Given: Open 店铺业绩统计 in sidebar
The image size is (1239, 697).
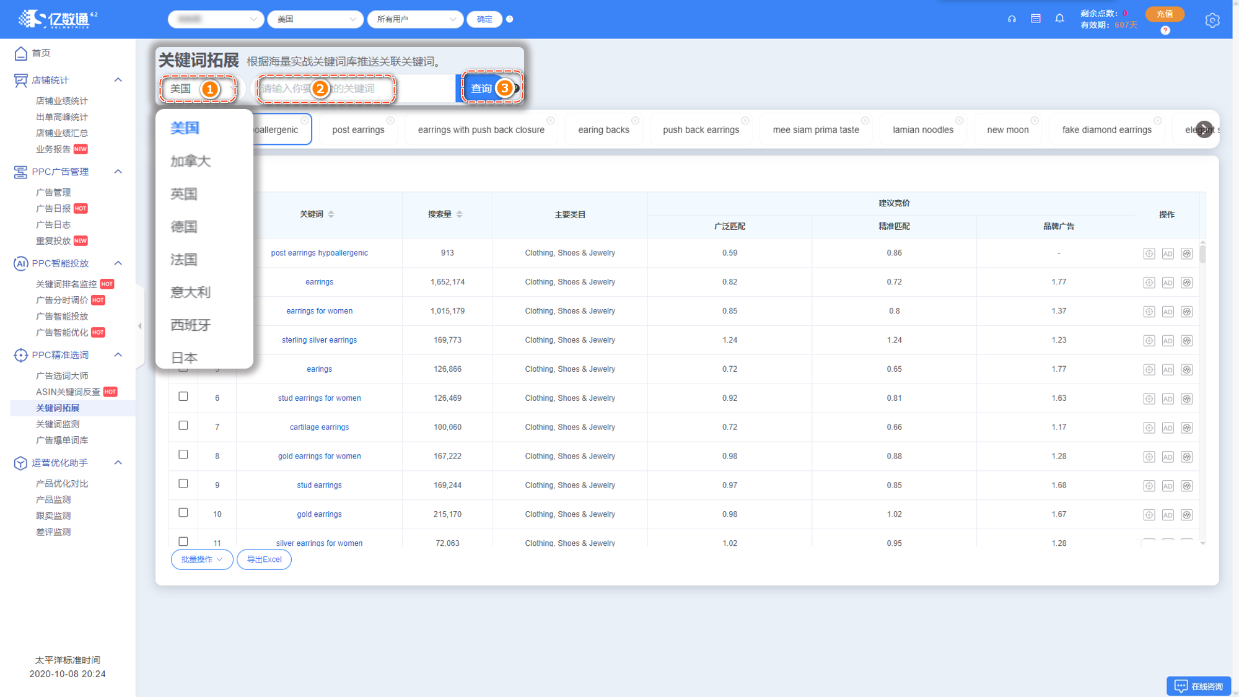Looking at the screenshot, I should 62,100.
